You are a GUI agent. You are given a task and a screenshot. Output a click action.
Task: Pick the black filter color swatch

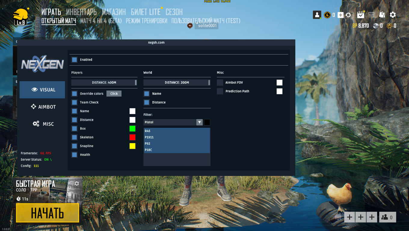[x=207, y=122]
